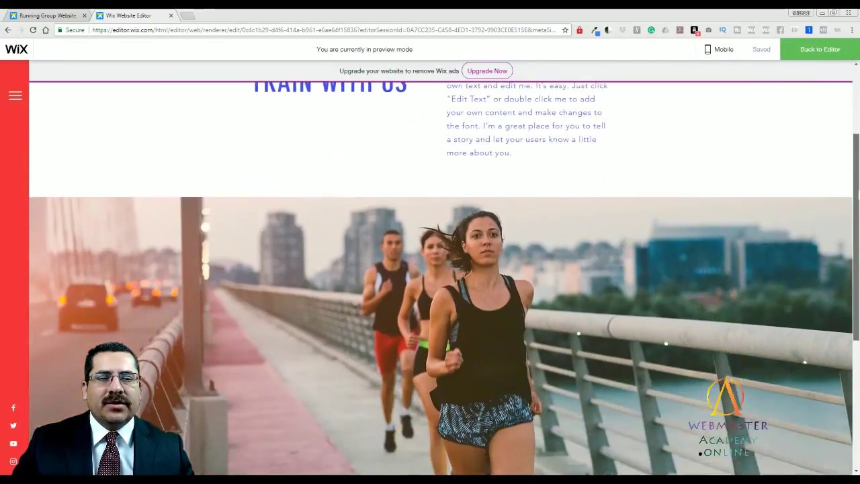The image size is (860, 484).
Task: Click the TRAIN WITH US heading
Action: point(329,87)
